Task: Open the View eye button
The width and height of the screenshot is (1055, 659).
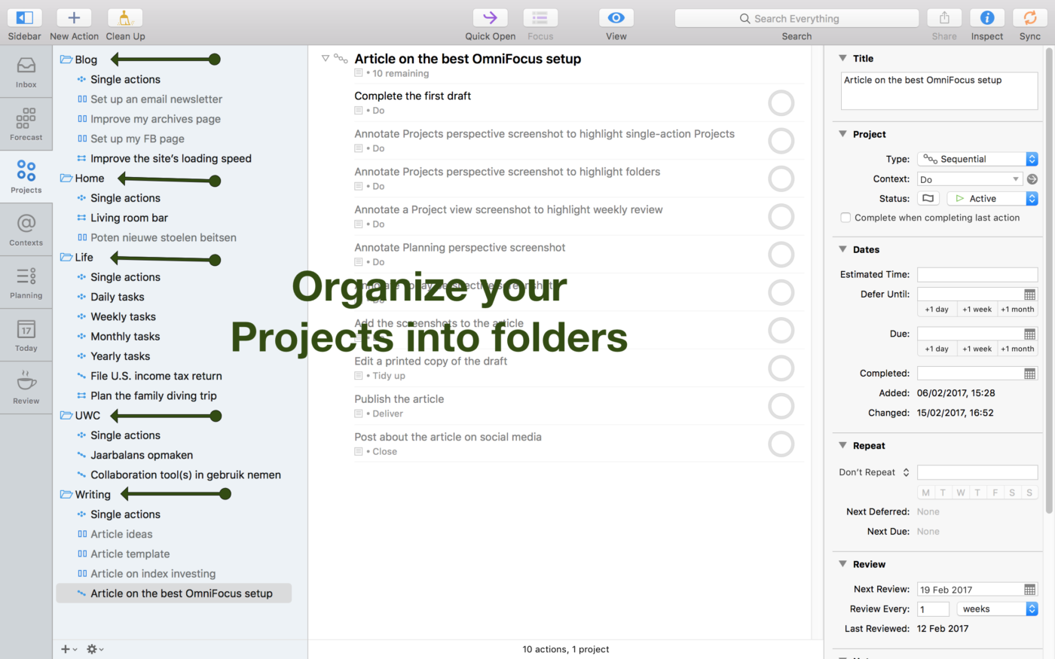Action: coord(616,18)
